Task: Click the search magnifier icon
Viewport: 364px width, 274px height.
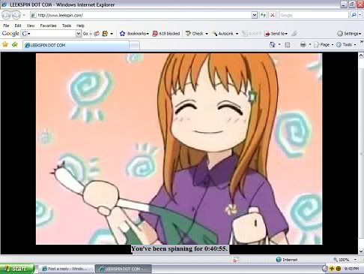Action: click(354, 15)
